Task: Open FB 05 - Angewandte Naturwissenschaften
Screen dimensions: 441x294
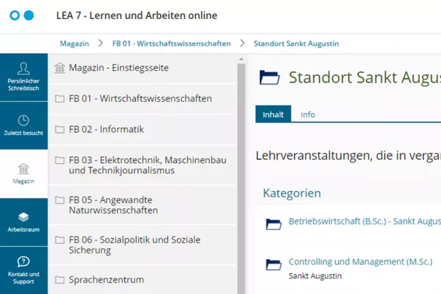Action: [113, 205]
